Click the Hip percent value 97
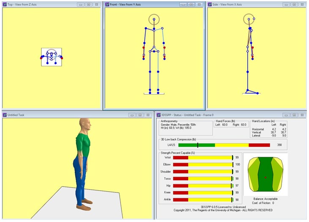The height and width of the screenshot is (222, 309). (237, 186)
